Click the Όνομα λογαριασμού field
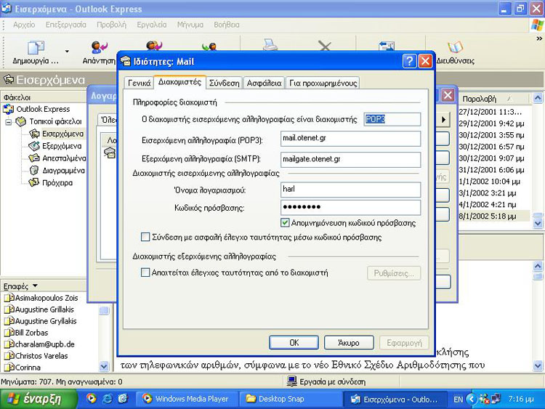 click(350, 190)
